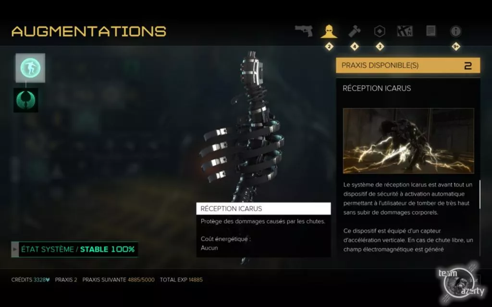Expand the État Système arrow
Screen dimensions: 492x307
[x=15, y=249]
